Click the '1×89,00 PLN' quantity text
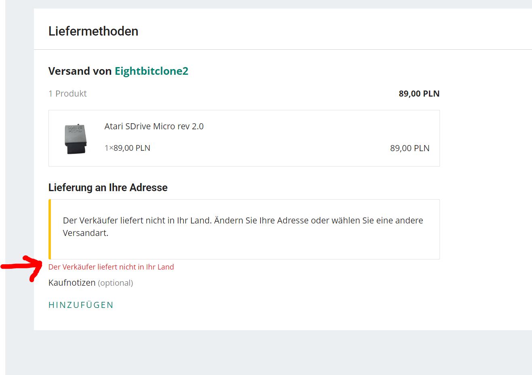 127,148
